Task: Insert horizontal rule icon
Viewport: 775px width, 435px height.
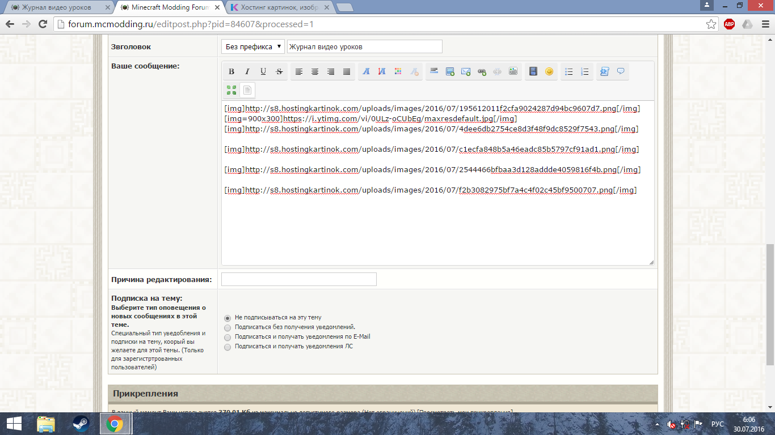Action: coord(434,71)
